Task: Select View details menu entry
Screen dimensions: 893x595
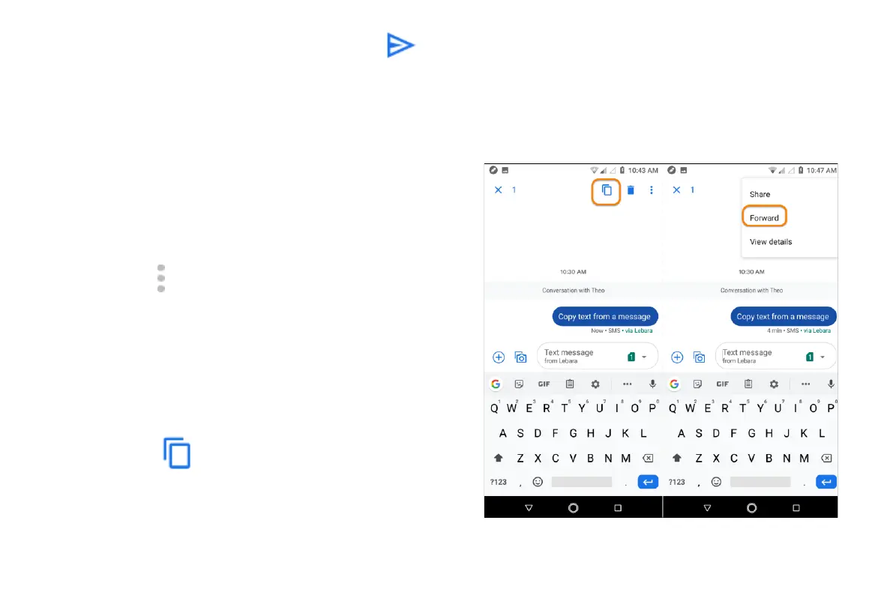Action: point(771,242)
